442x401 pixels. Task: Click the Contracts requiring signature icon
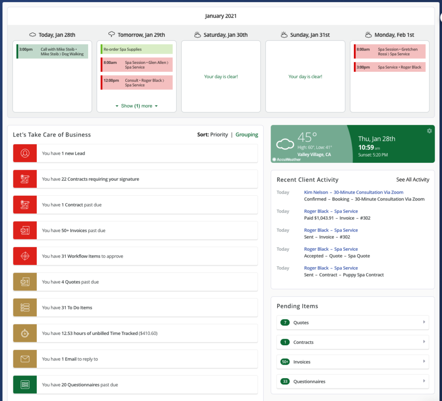coord(25,179)
